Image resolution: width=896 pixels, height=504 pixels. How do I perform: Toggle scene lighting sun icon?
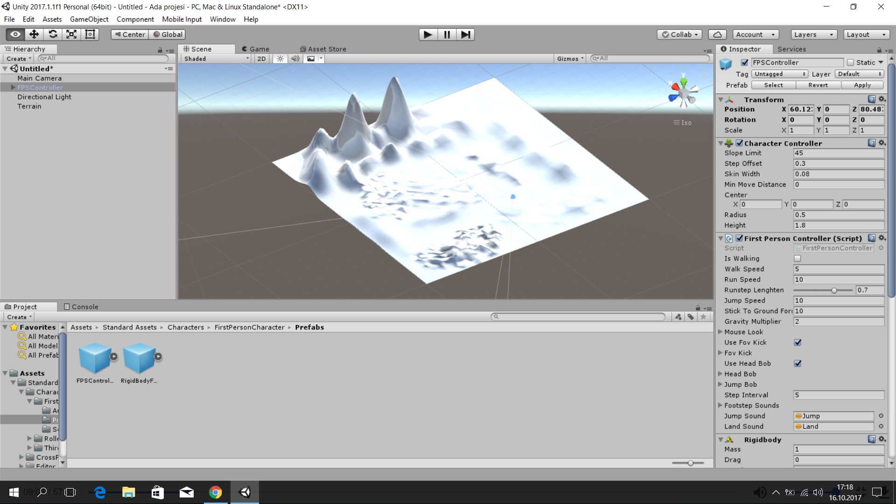pyautogui.click(x=280, y=59)
